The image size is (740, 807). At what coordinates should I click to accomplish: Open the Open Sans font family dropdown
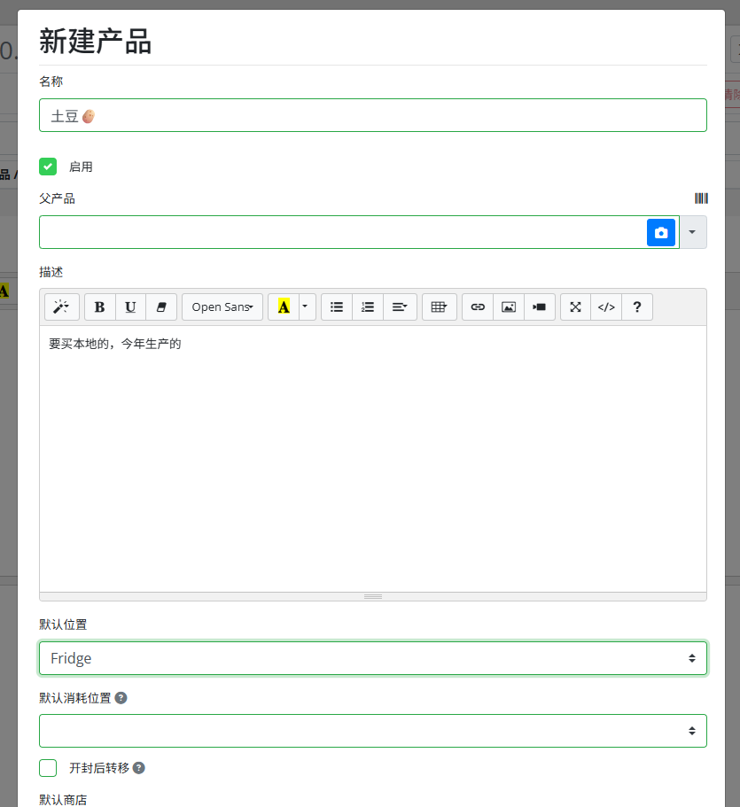click(x=222, y=307)
